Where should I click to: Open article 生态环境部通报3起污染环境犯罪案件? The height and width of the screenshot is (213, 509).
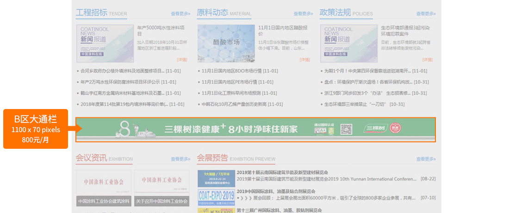coord(405,31)
